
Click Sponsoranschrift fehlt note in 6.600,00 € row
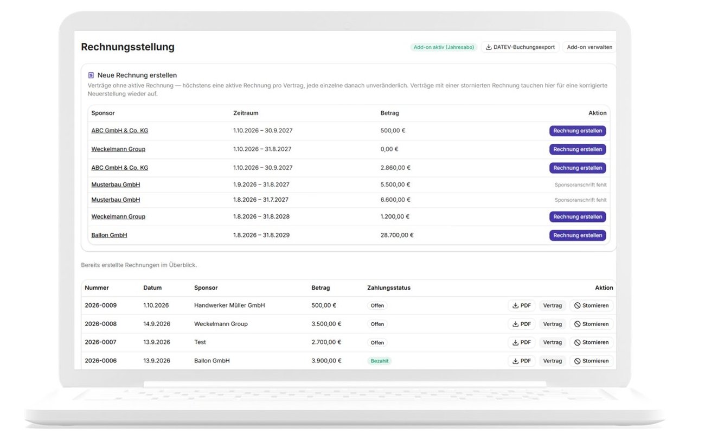tap(580, 200)
